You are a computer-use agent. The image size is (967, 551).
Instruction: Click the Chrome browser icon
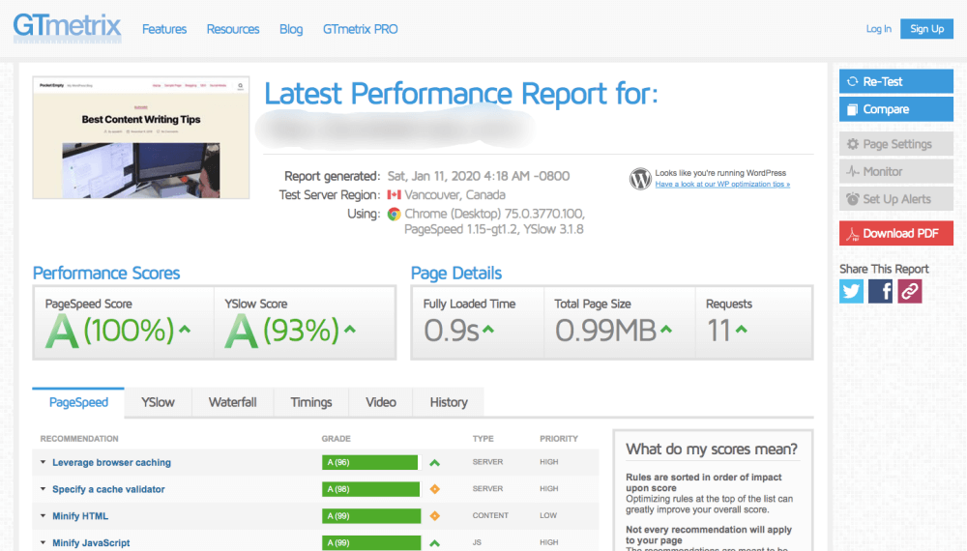click(x=395, y=215)
